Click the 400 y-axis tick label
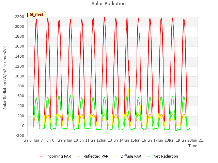The width and height of the screenshot is (218, 163). coord(21,106)
